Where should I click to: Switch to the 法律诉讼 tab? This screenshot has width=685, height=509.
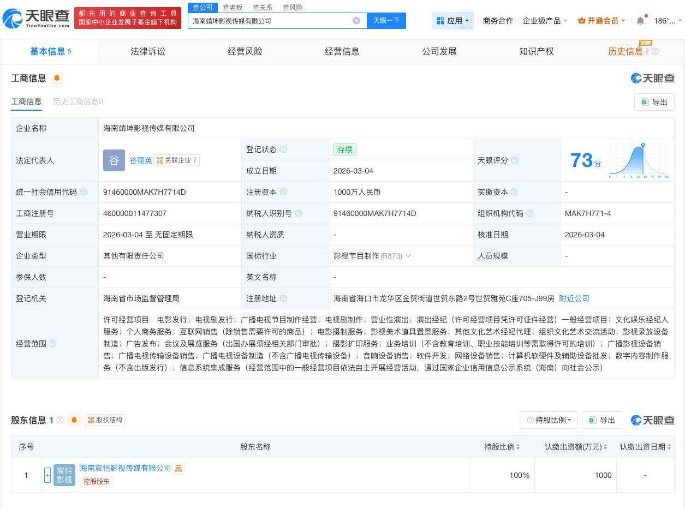[147, 51]
